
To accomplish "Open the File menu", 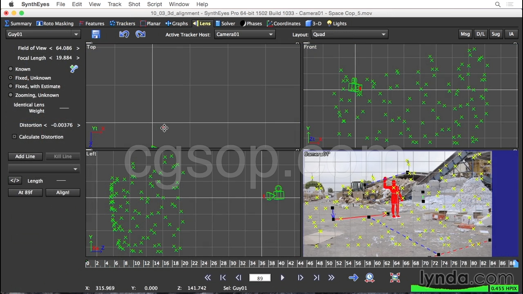I will [60, 4].
